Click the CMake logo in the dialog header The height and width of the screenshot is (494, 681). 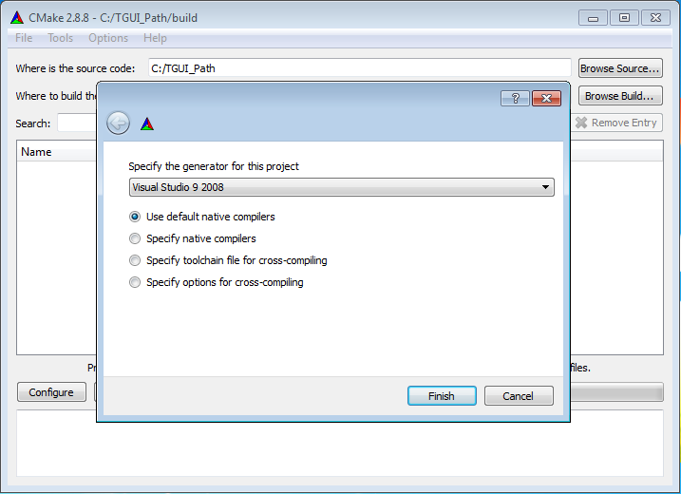point(147,124)
